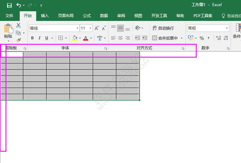
Task: Open the 对齐方式 dialog launcher
Action: (x=183, y=48)
